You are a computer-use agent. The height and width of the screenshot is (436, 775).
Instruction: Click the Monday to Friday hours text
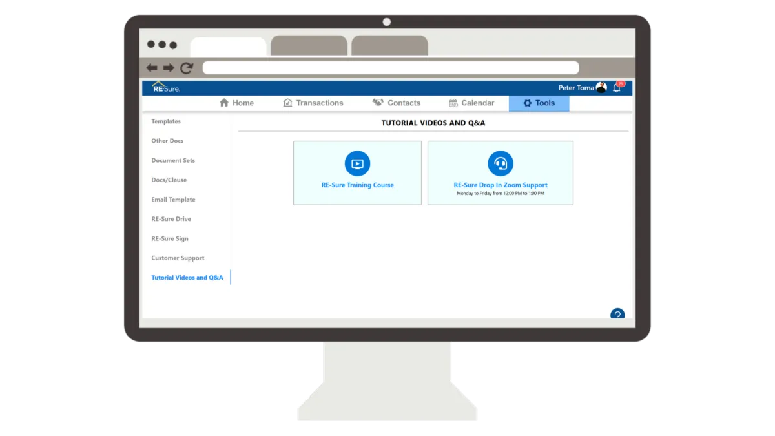501,193
